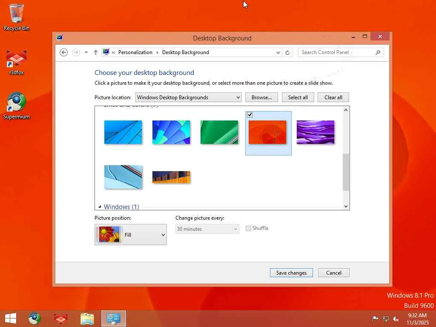436x327 pixels.
Task: Expand the address bar history dropdown
Action: pos(278,52)
